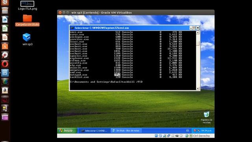This screenshot has width=252, height=142.
Task: Click the 'services.exe' process row
Action: [126, 39]
